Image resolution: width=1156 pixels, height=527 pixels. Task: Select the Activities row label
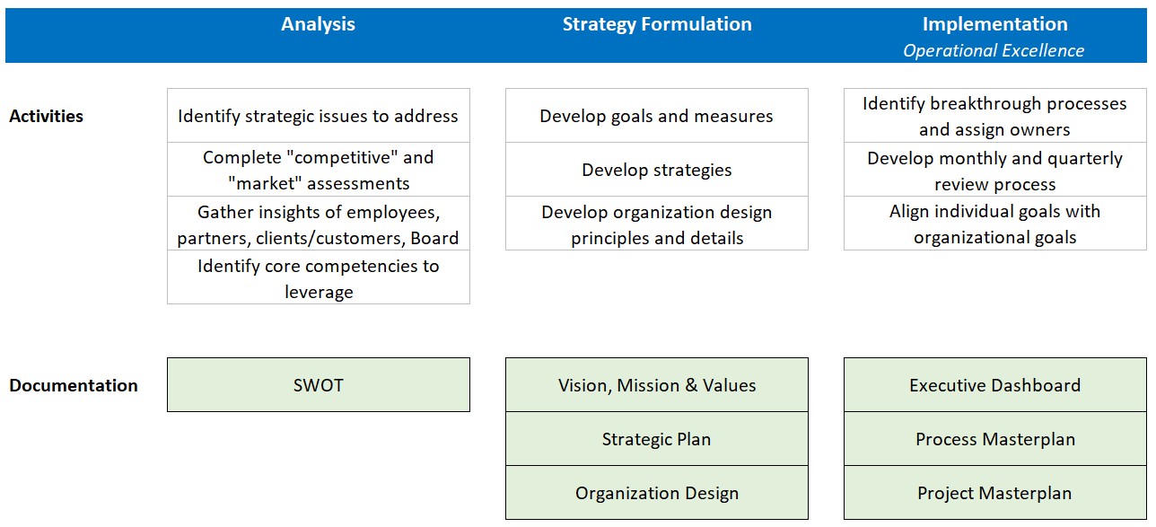[46, 116]
